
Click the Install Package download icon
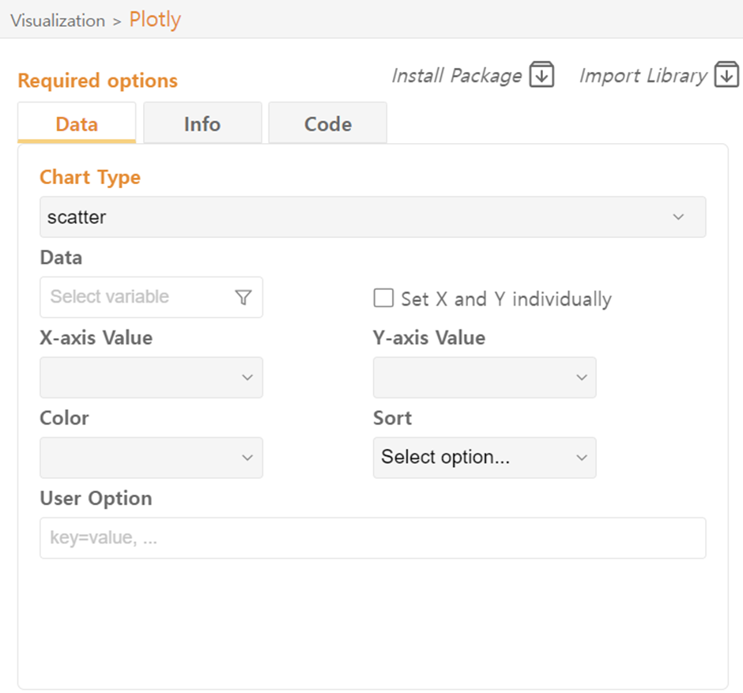541,75
